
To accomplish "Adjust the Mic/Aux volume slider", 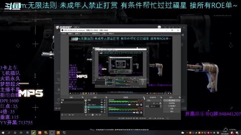I will pyautogui.click(x=122, y=112).
